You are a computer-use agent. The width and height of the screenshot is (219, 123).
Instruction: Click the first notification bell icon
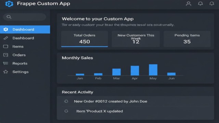pos(200,3)
